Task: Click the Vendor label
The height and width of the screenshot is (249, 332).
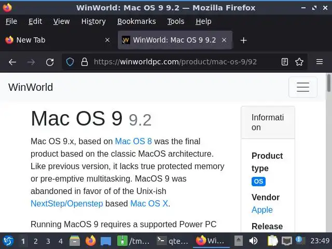Action: point(266,197)
